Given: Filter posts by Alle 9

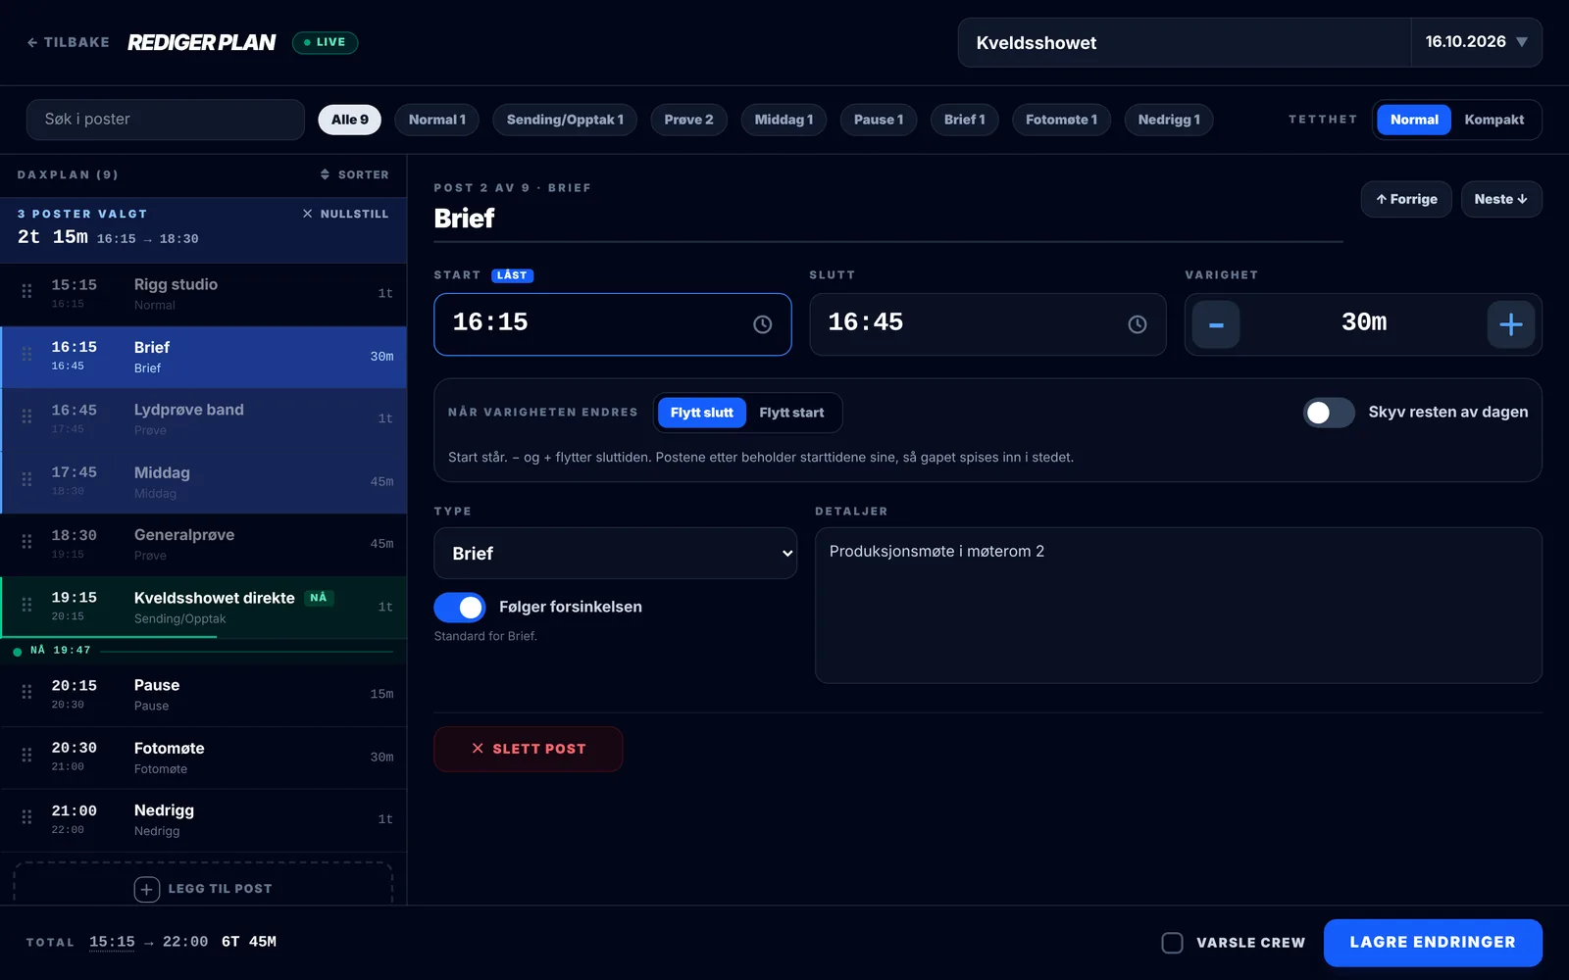Looking at the screenshot, I should coord(350,120).
